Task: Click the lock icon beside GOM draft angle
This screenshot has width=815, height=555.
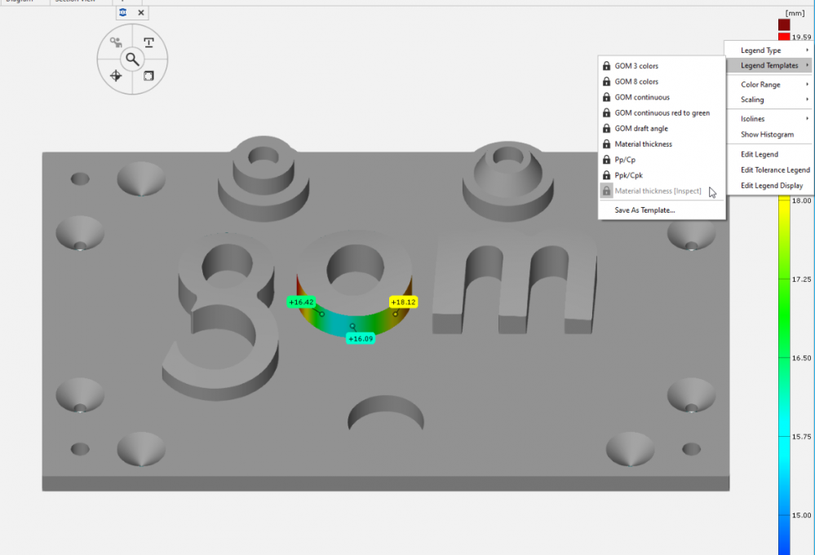Action: pyautogui.click(x=606, y=128)
